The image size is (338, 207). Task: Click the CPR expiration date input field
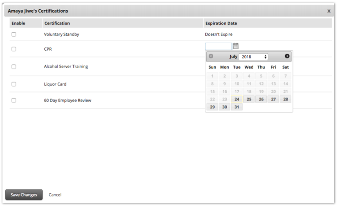[218, 46]
